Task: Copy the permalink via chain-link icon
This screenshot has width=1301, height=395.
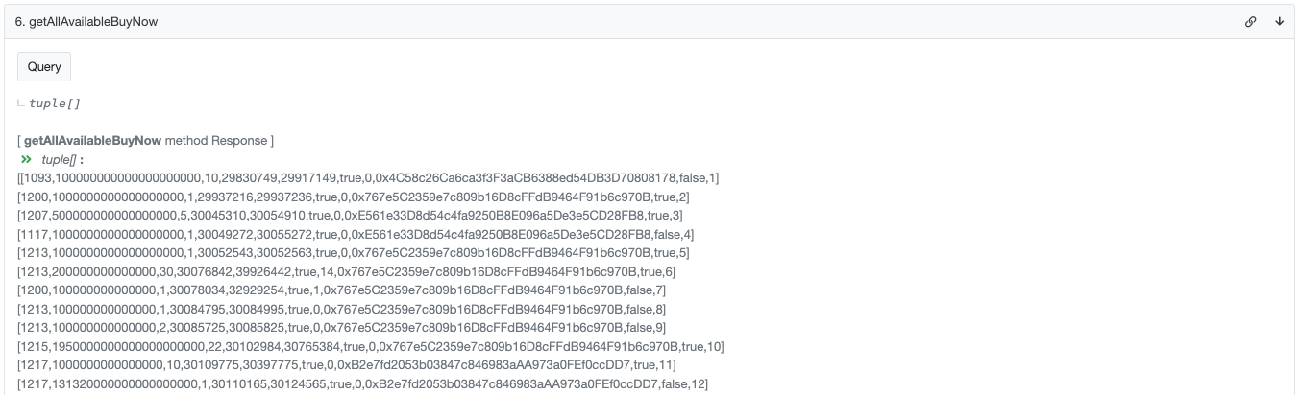Action: [x=1251, y=21]
